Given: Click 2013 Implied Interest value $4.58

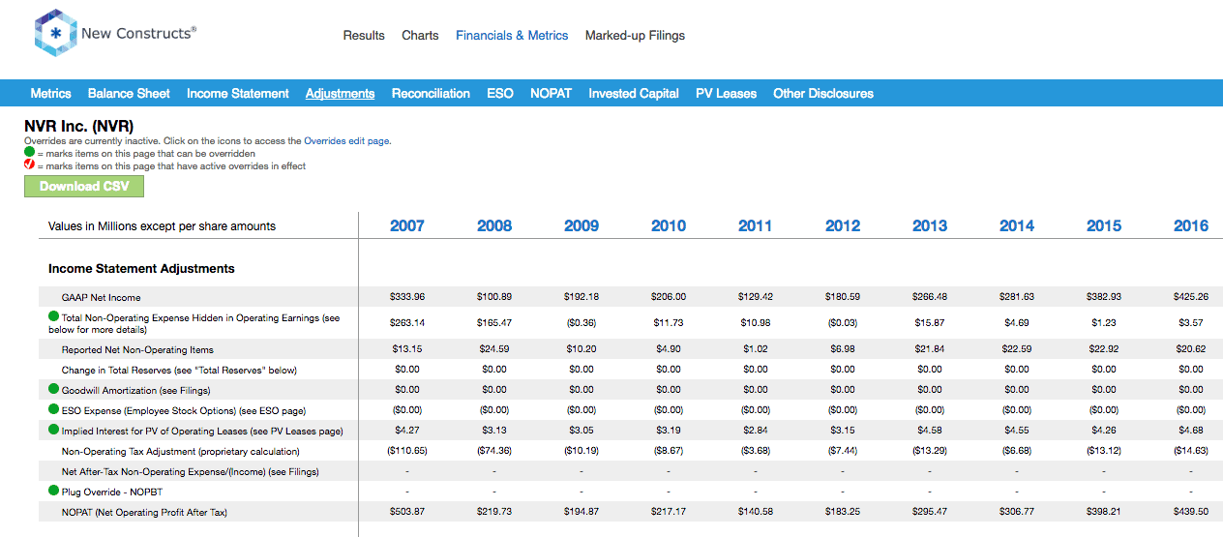Looking at the screenshot, I should coord(930,431).
